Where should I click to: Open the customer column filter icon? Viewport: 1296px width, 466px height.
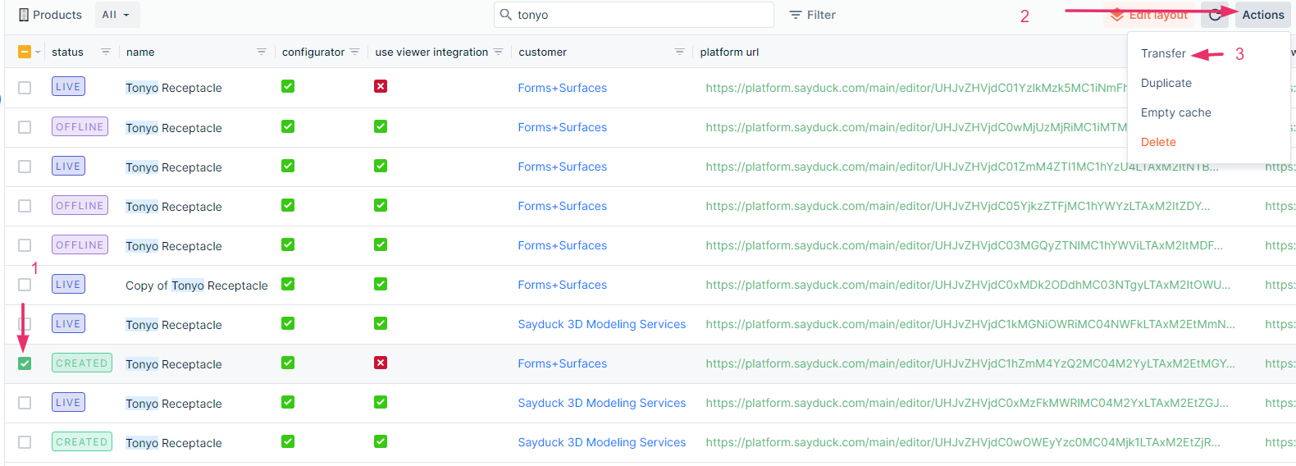(x=679, y=52)
